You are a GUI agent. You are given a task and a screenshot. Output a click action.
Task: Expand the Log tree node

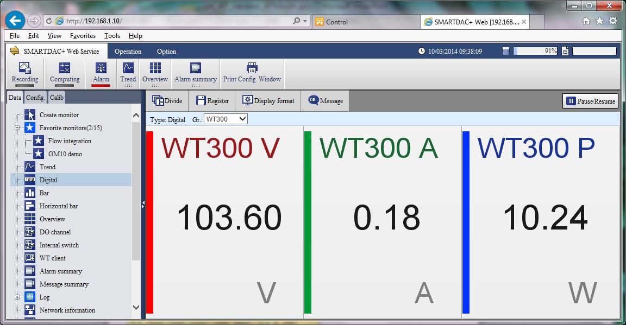[17, 297]
